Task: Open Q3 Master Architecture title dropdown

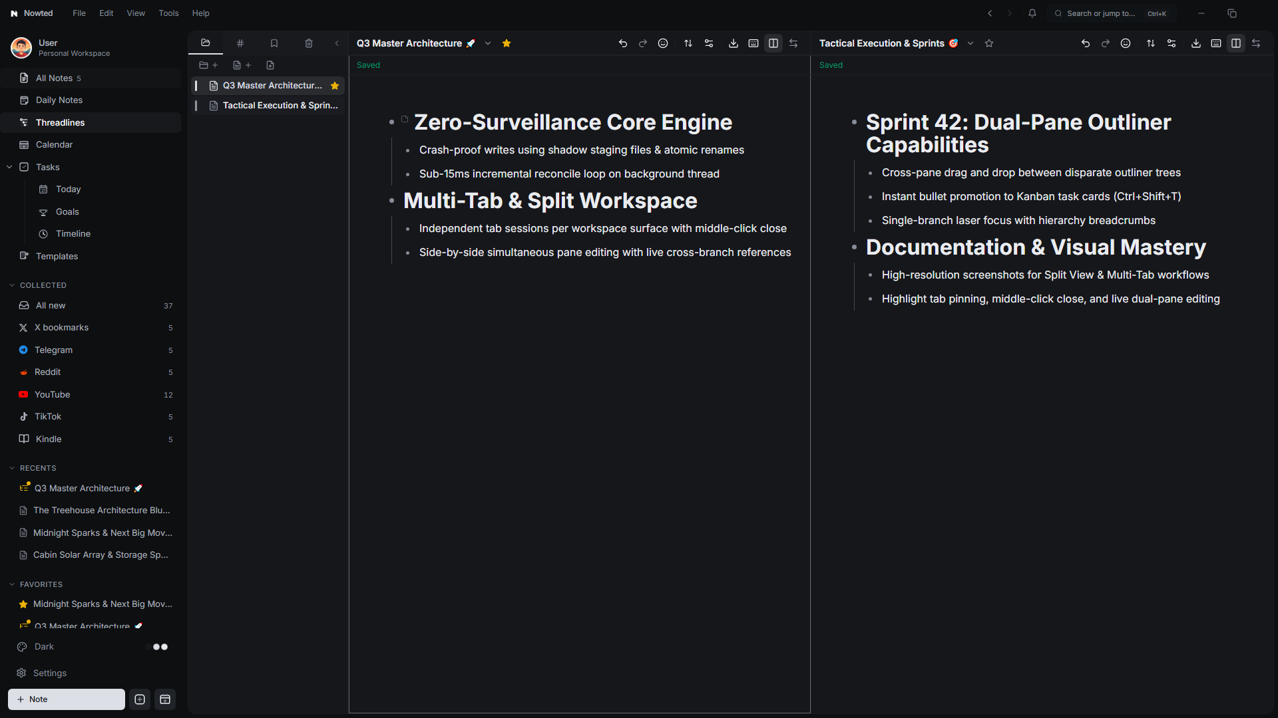Action: tap(488, 43)
